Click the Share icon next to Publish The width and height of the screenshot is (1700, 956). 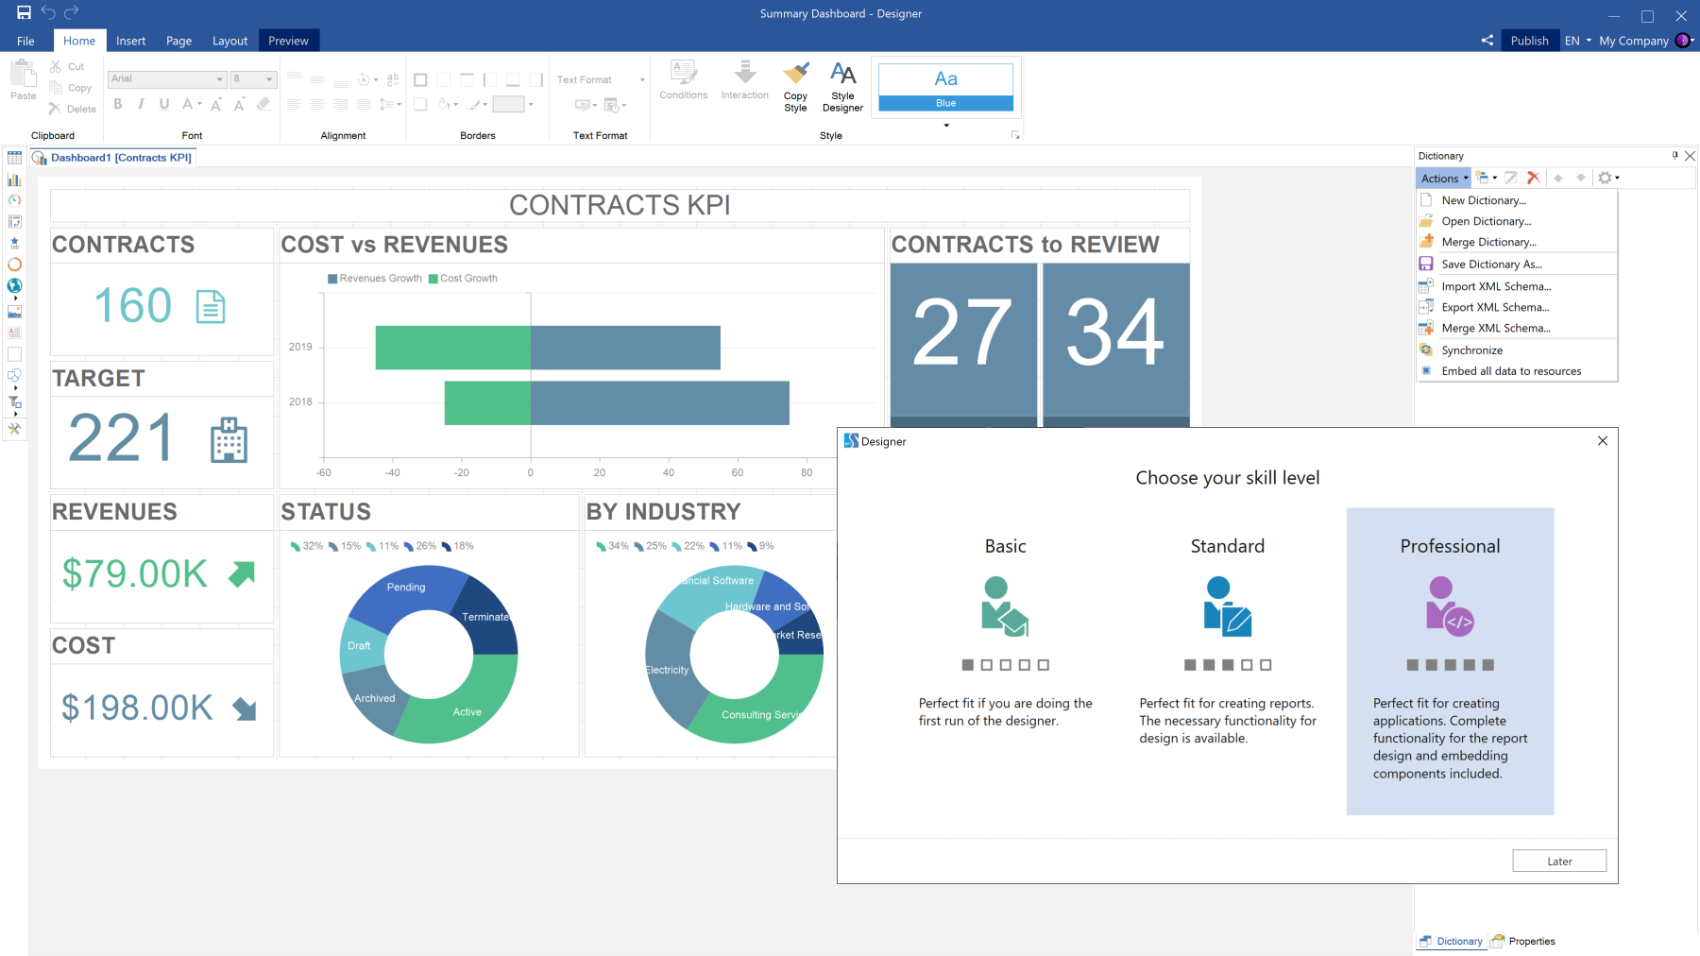1487,41
